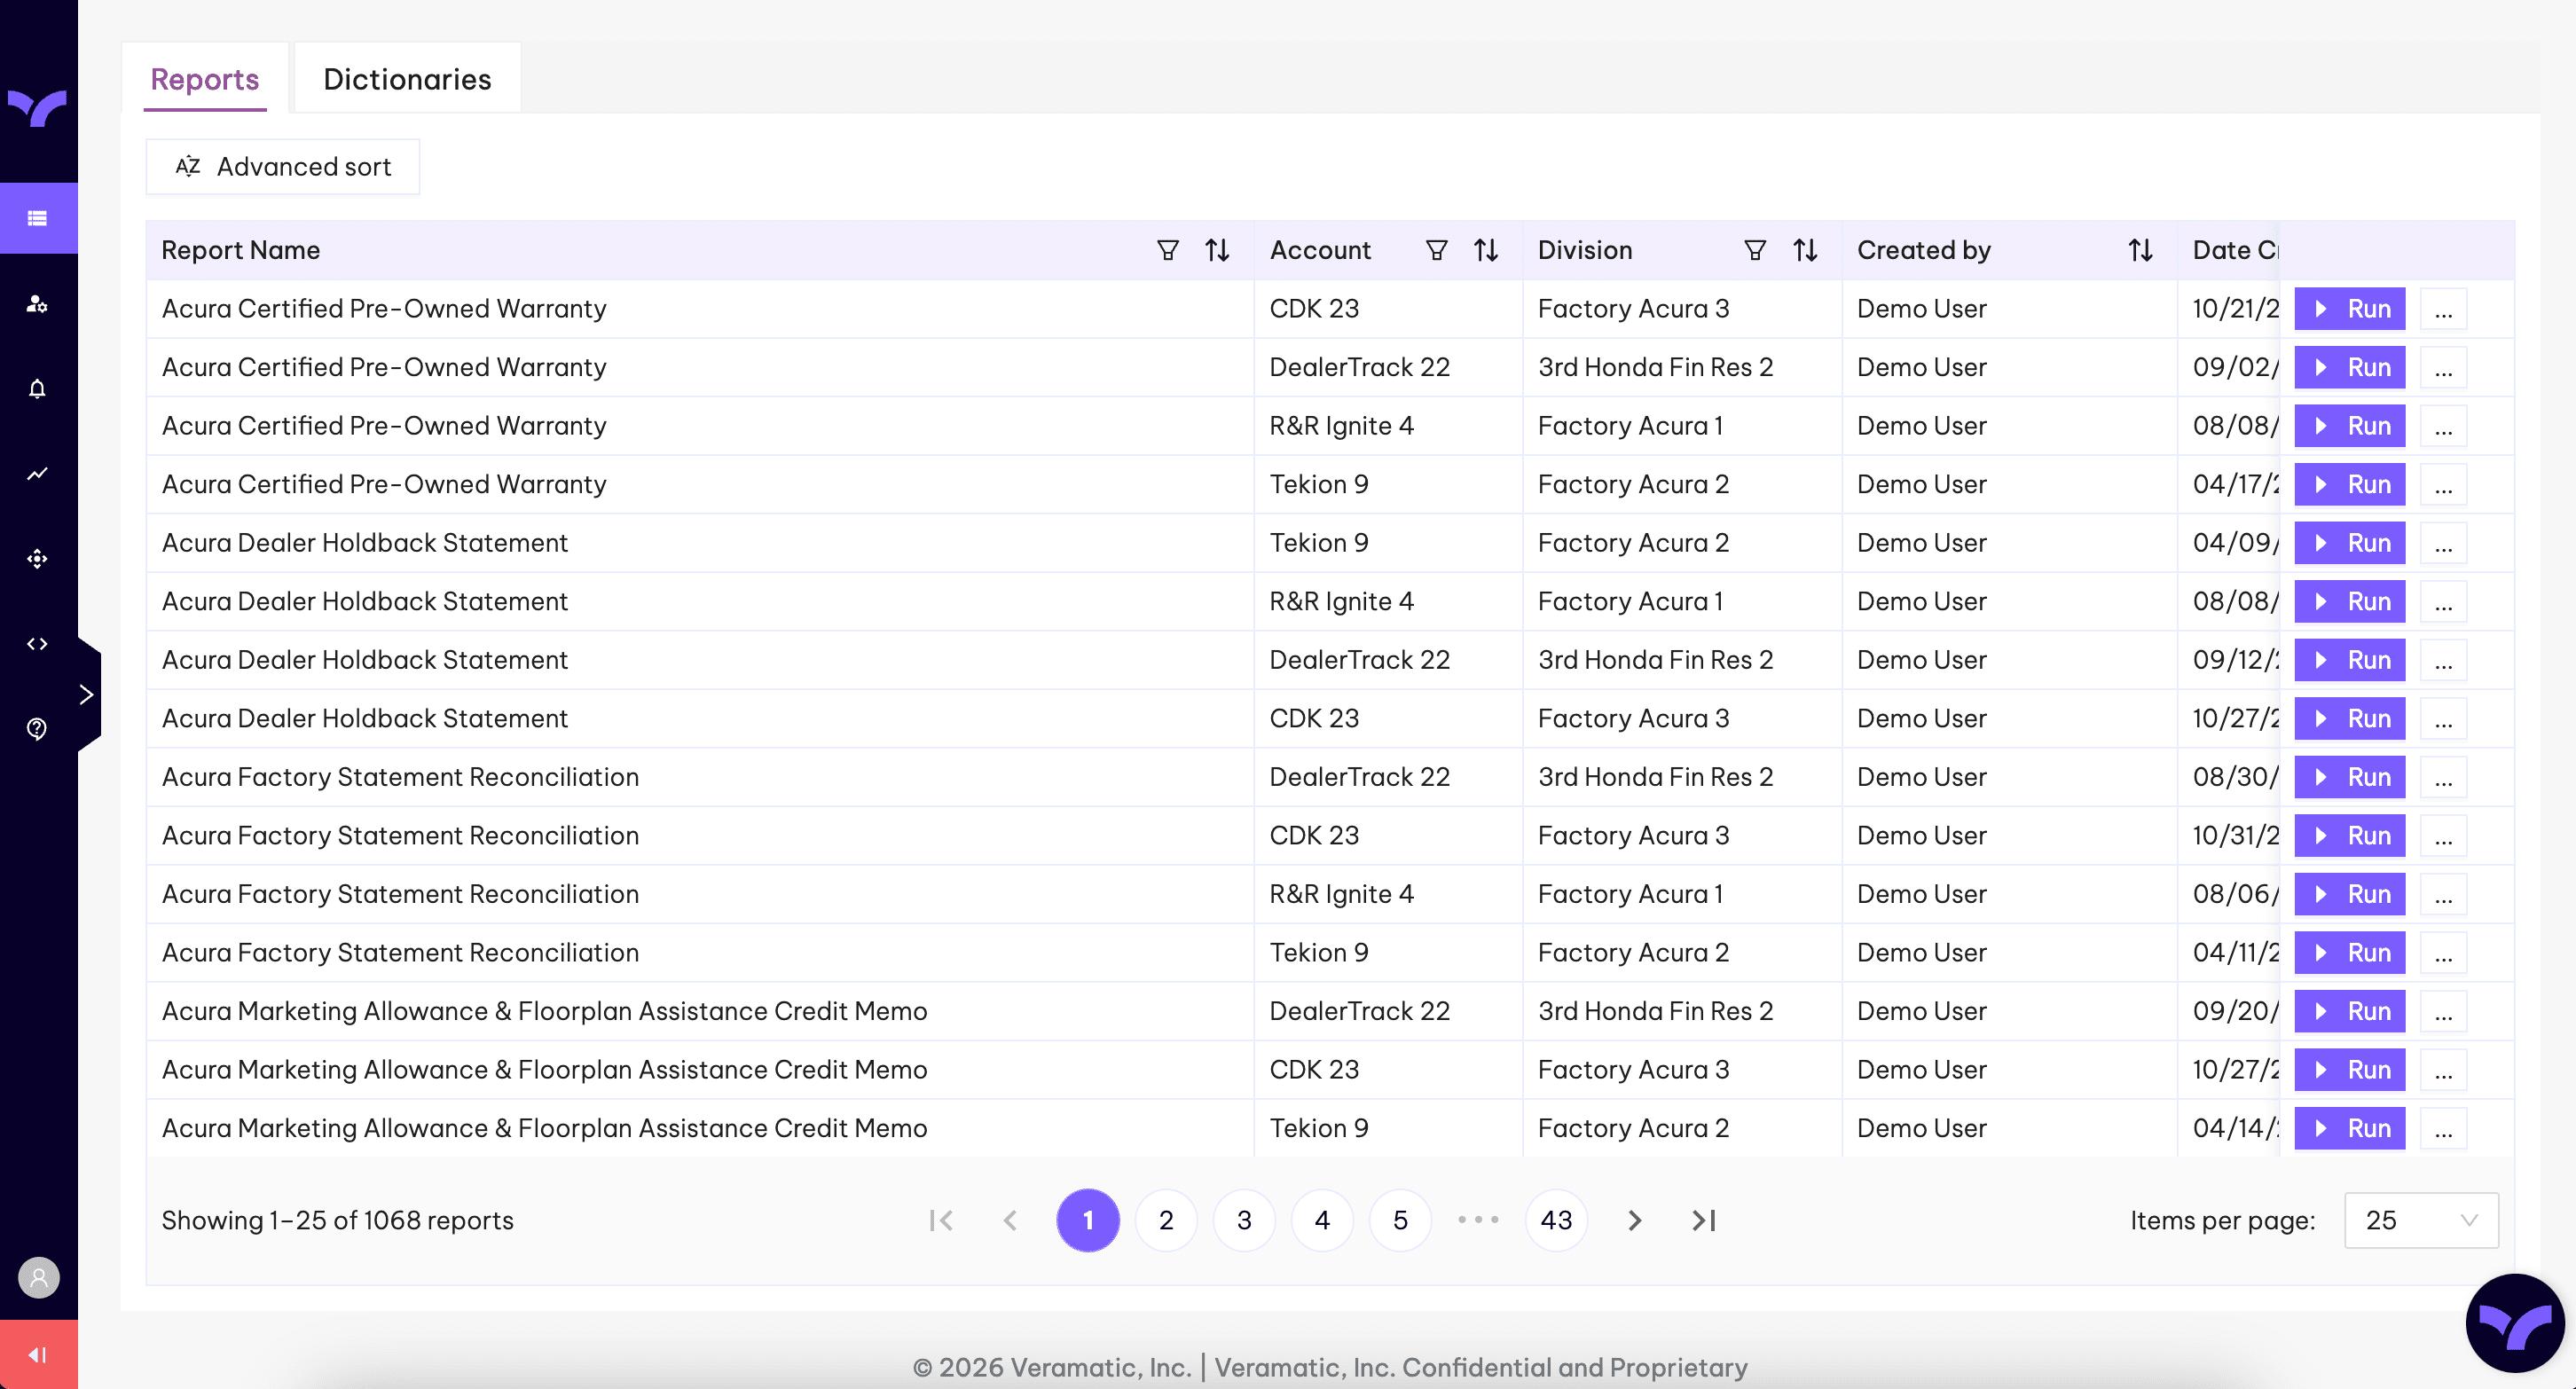Image resolution: width=2576 pixels, height=1389 pixels.
Task: Run the Tekion 9 Acura Dealer Holdback Statement report
Action: pos(2349,543)
